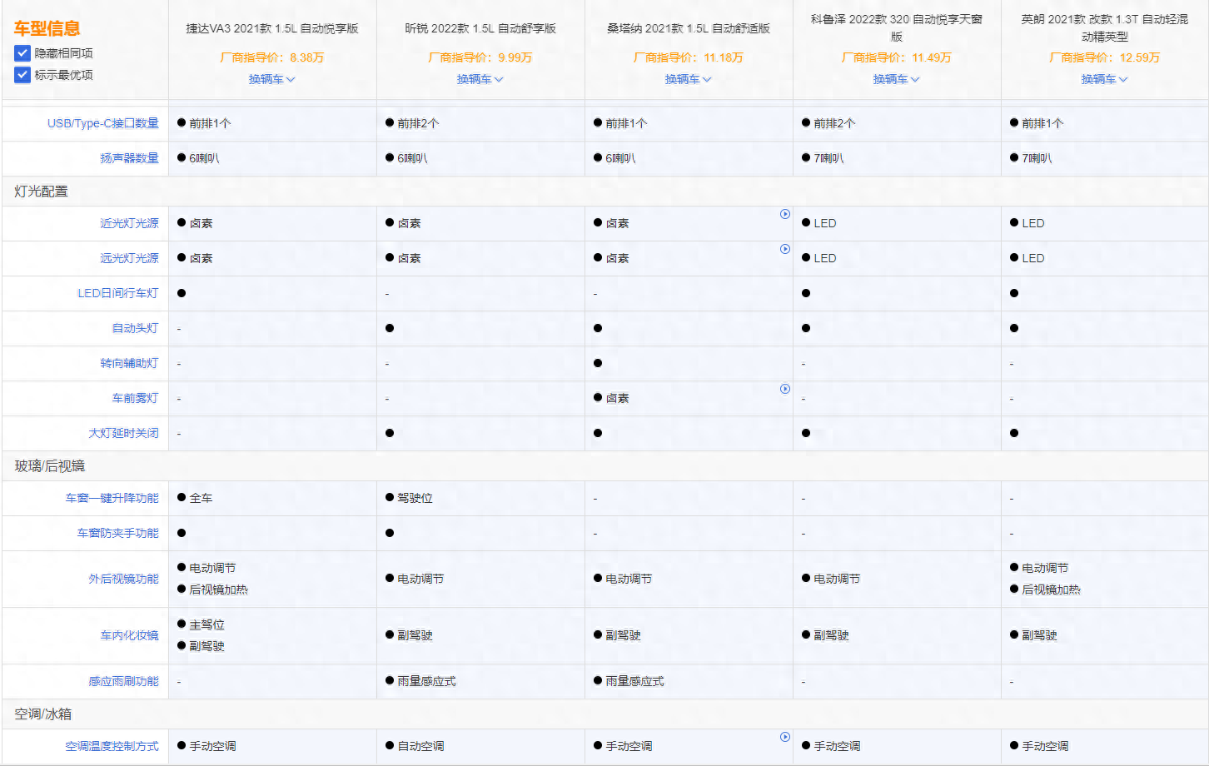Open the 感应雨刷功能 parameter link
The image size is (1209, 766).
123,681
